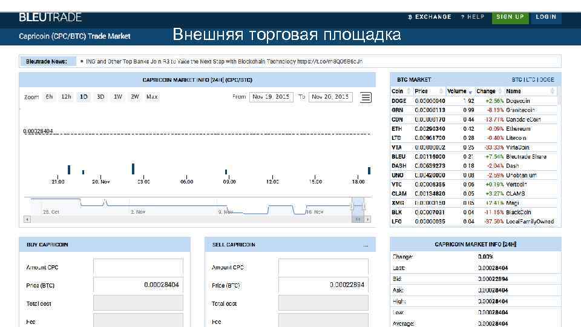Open the Sell Capricoin panel ellipsis menu
This screenshot has width=581, height=327.
[366, 245]
